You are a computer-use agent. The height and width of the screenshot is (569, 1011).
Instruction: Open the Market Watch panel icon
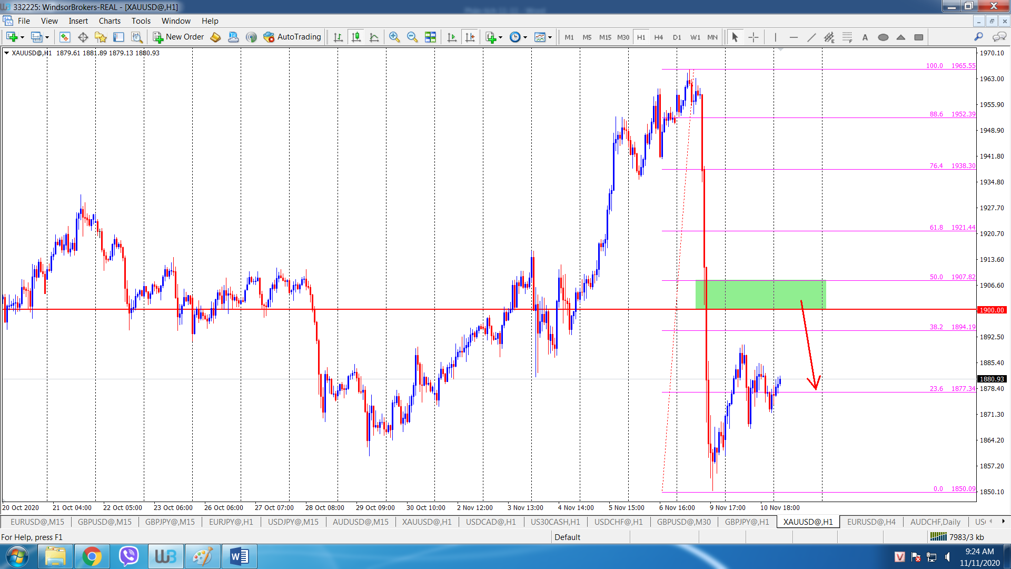(x=65, y=37)
